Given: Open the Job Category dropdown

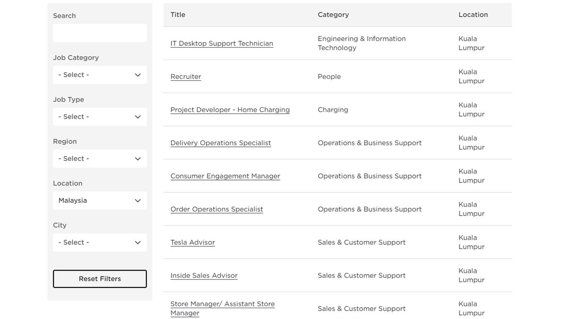Looking at the screenshot, I should point(100,75).
